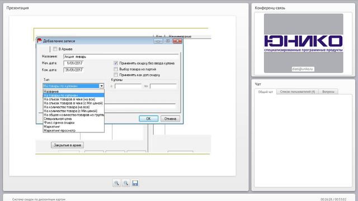This screenshot has width=358, height=201.
Task: Enable 'Применять как доп скидку' checkbox
Action: 116,75
